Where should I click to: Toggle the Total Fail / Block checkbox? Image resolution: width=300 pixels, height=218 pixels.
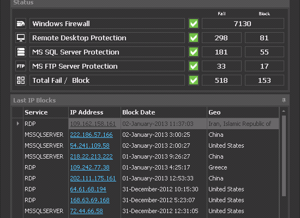point(194,80)
